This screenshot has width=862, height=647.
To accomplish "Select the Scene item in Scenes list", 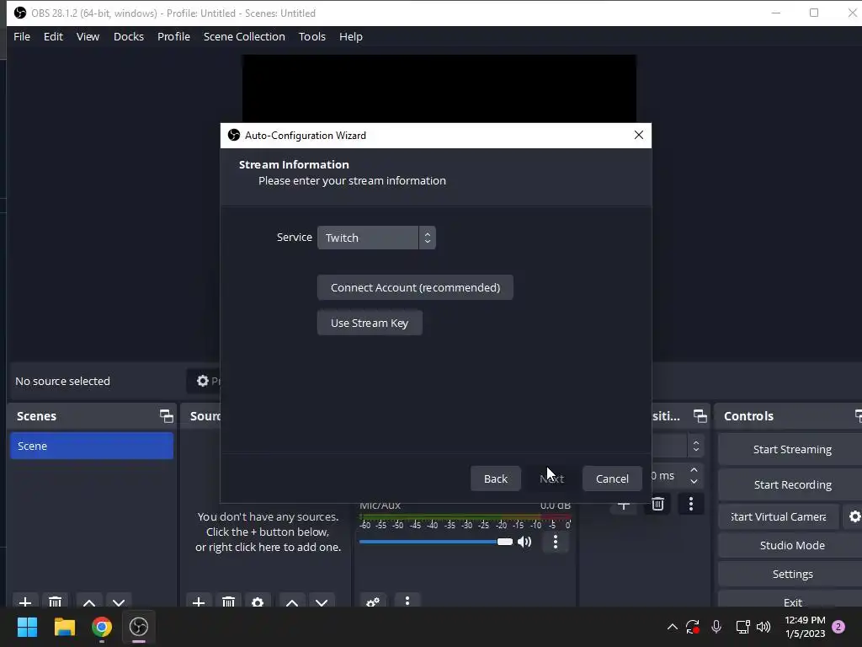I will click(92, 446).
